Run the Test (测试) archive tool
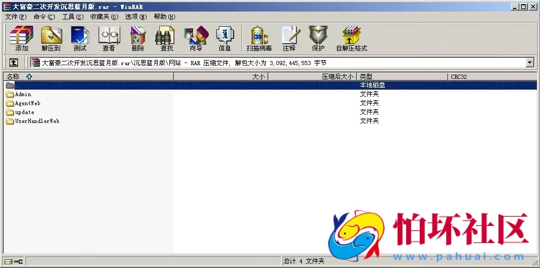The width and height of the screenshot is (540, 268). (80, 38)
